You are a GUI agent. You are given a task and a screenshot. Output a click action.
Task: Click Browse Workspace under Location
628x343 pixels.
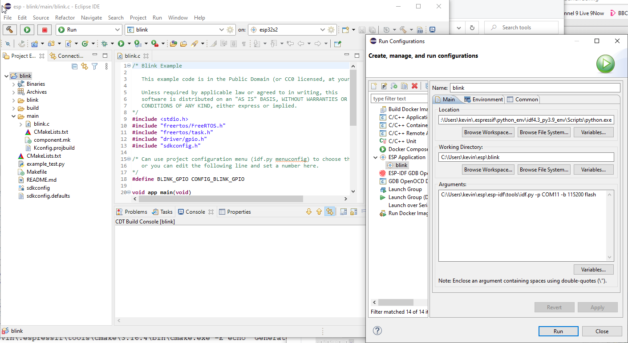(488, 132)
